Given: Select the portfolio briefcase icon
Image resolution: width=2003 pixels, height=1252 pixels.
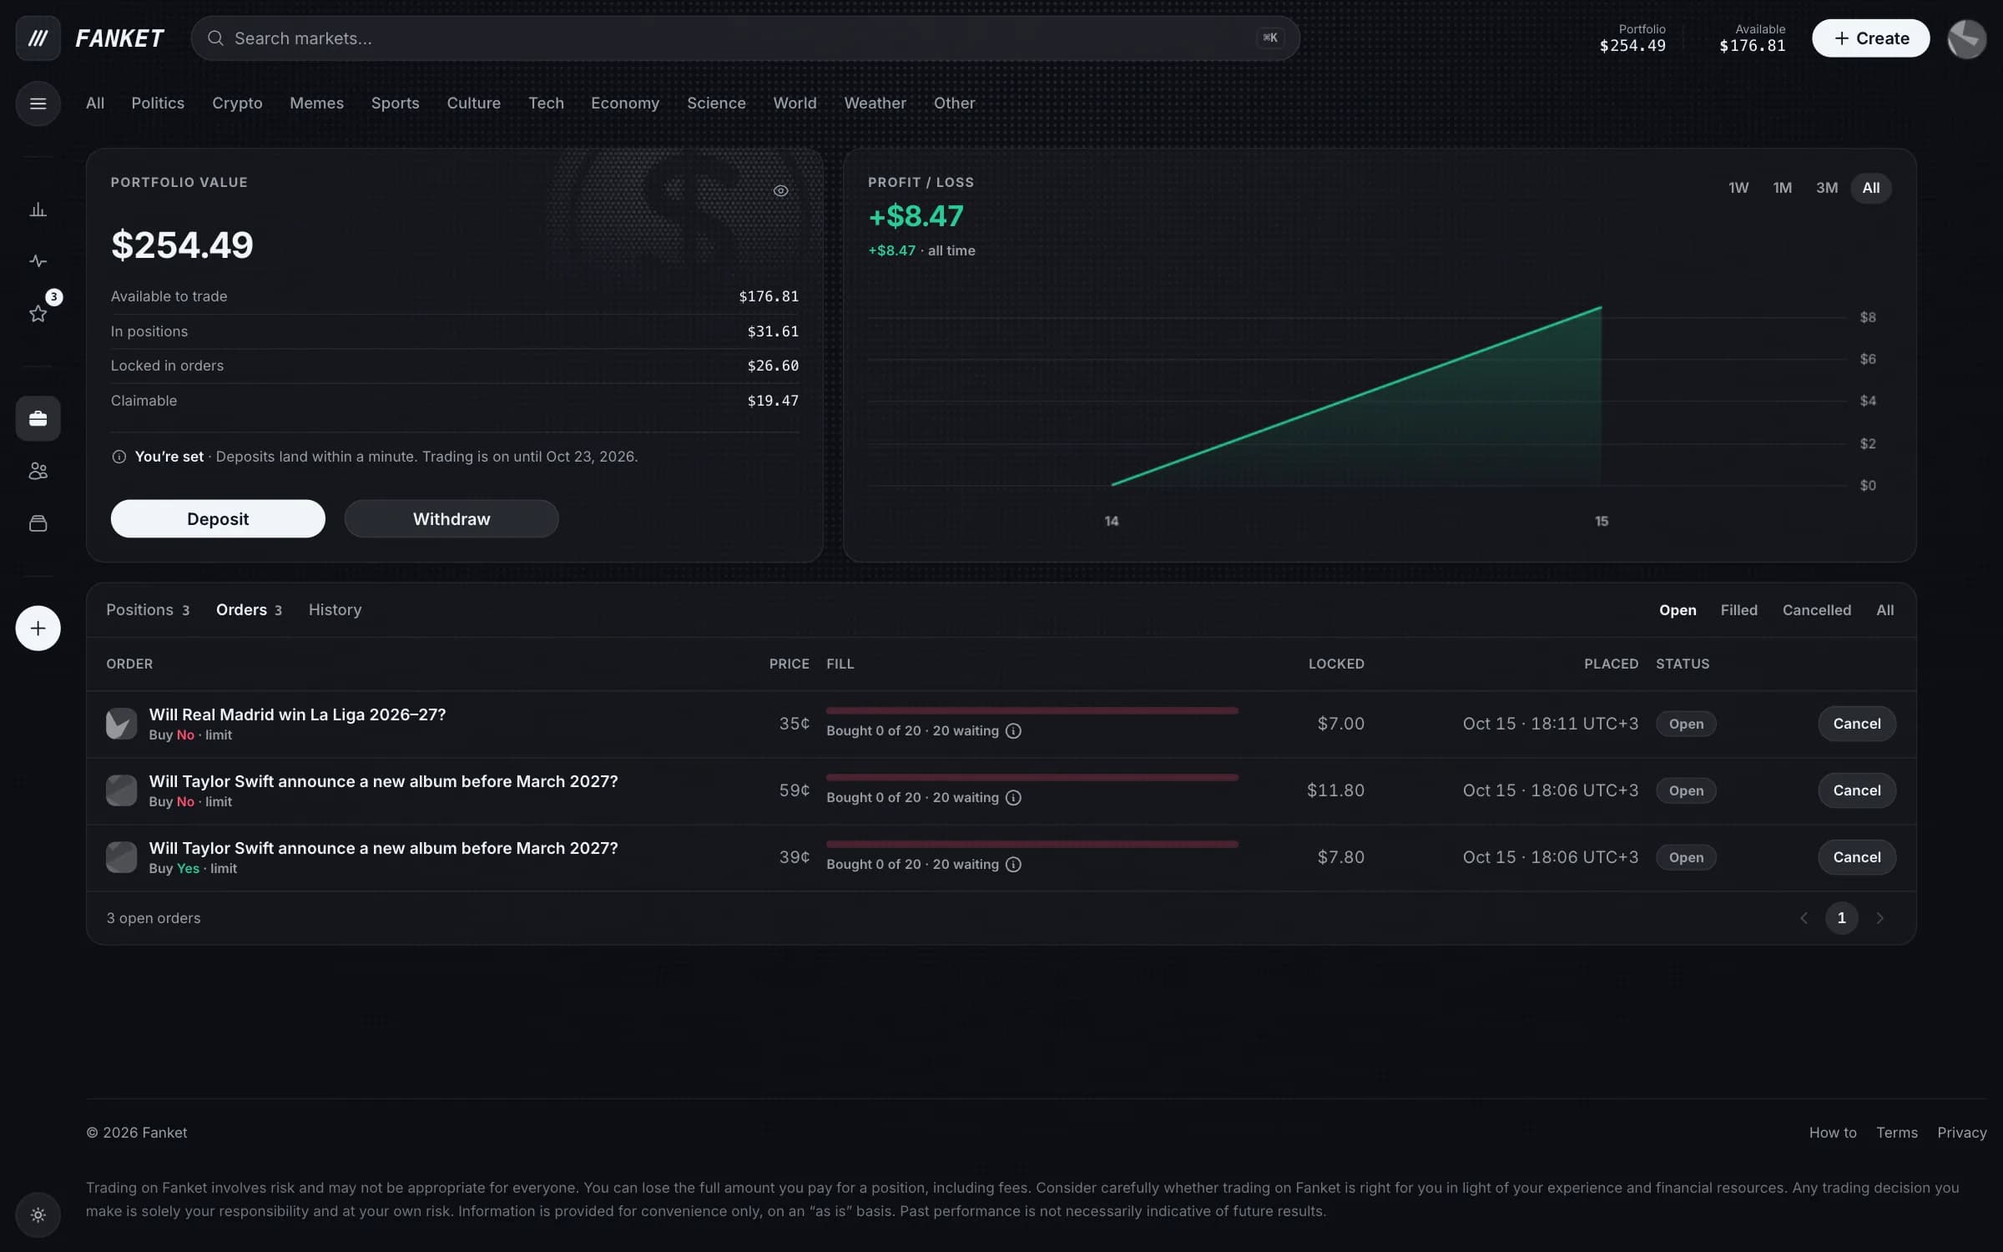Looking at the screenshot, I should point(38,418).
